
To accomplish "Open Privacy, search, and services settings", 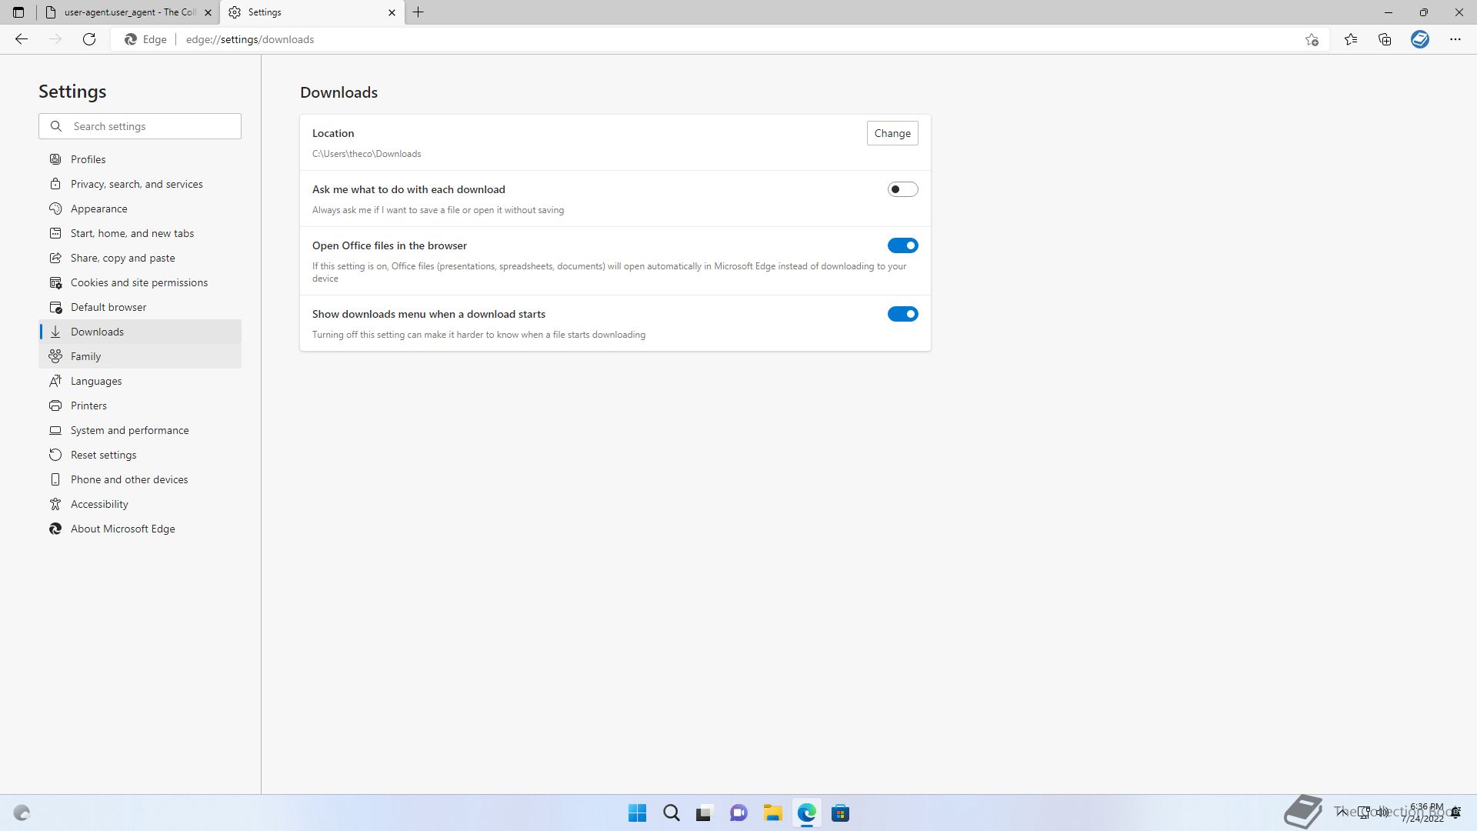I will (136, 184).
